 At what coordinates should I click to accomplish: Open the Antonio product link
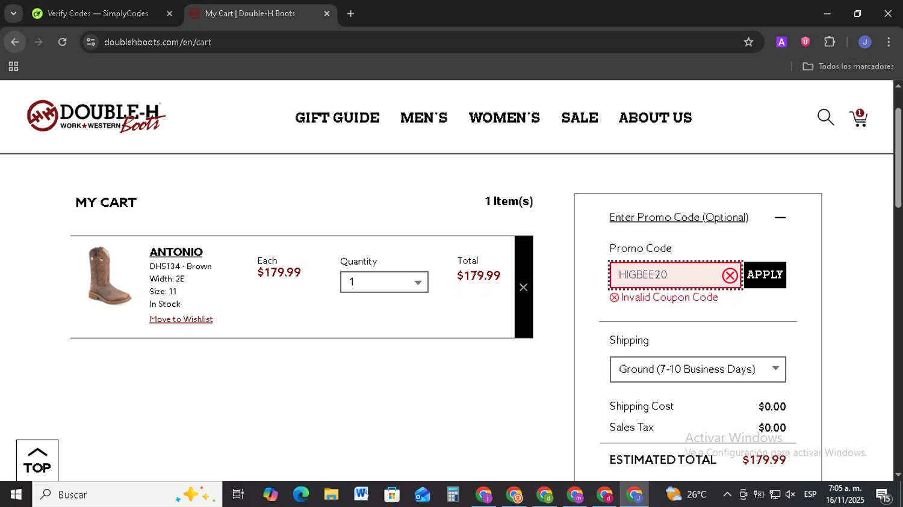(176, 252)
